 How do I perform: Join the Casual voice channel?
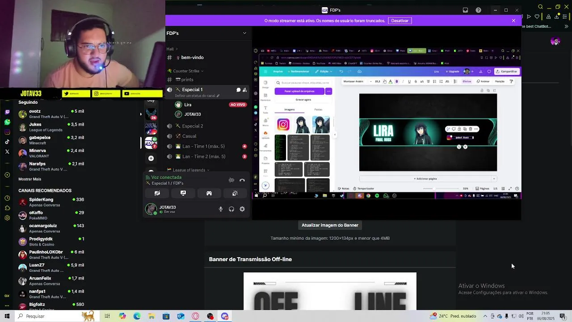[x=208, y=136]
